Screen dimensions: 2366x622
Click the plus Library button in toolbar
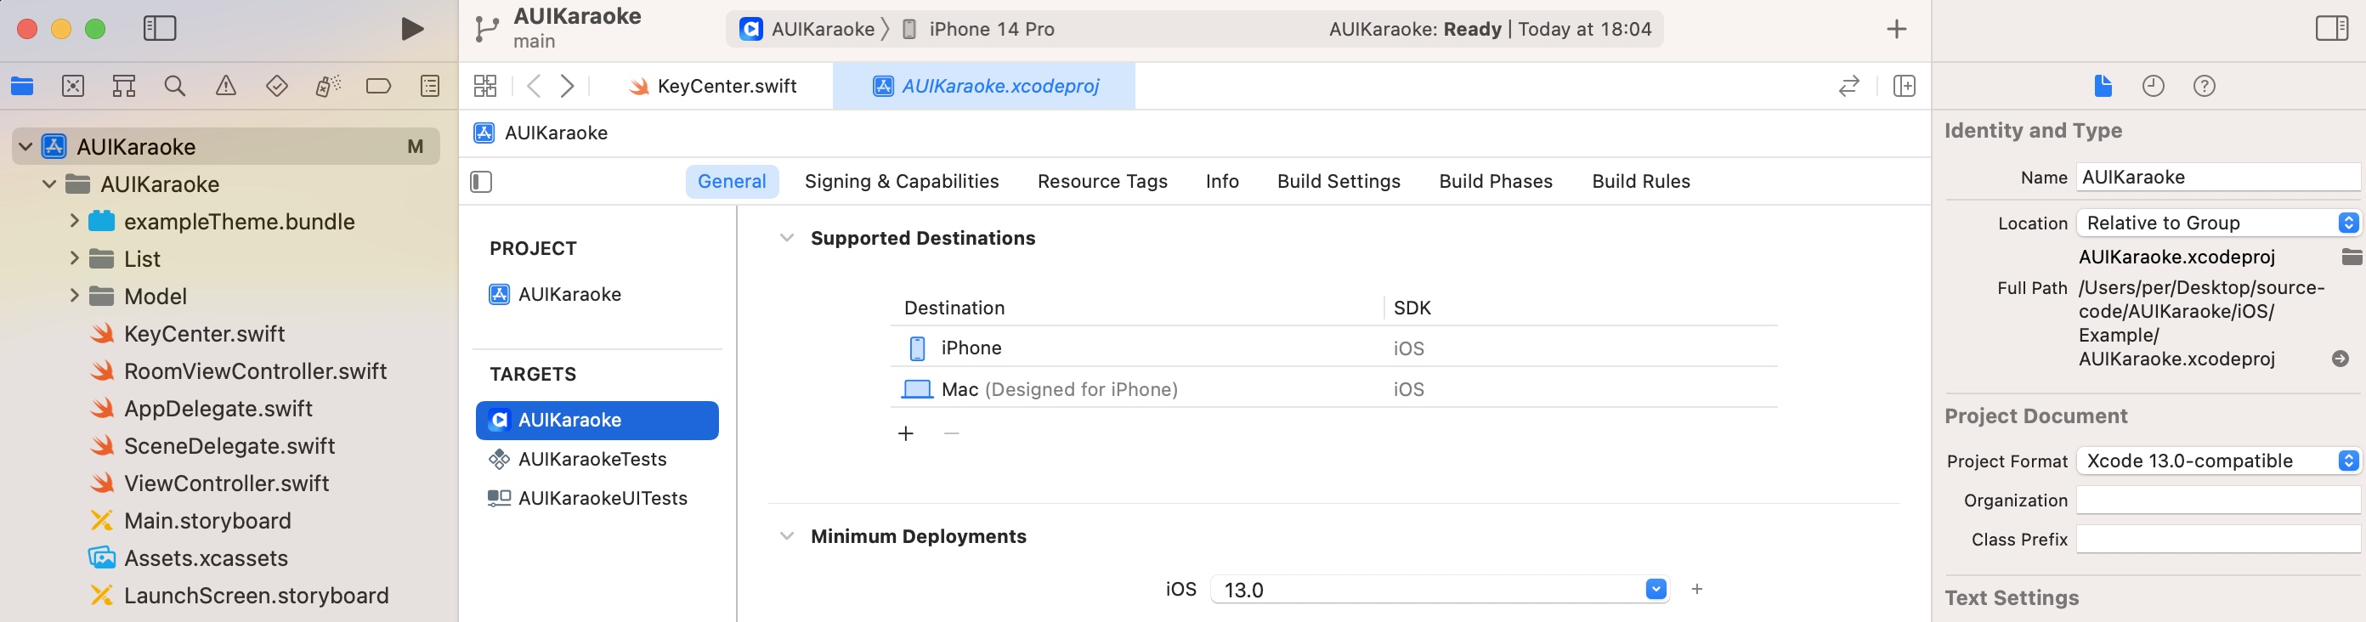(1897, 30)
